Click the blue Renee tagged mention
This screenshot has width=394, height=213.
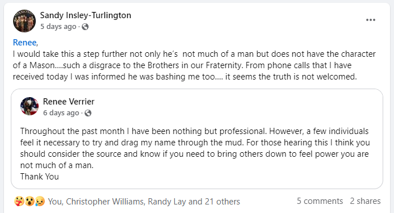point(24,43)
